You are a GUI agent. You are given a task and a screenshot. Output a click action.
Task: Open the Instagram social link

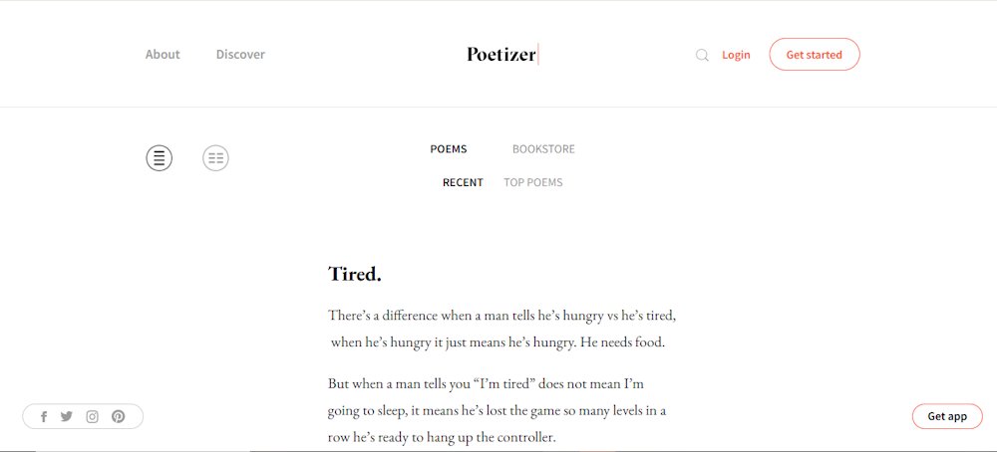click(92, 417)
